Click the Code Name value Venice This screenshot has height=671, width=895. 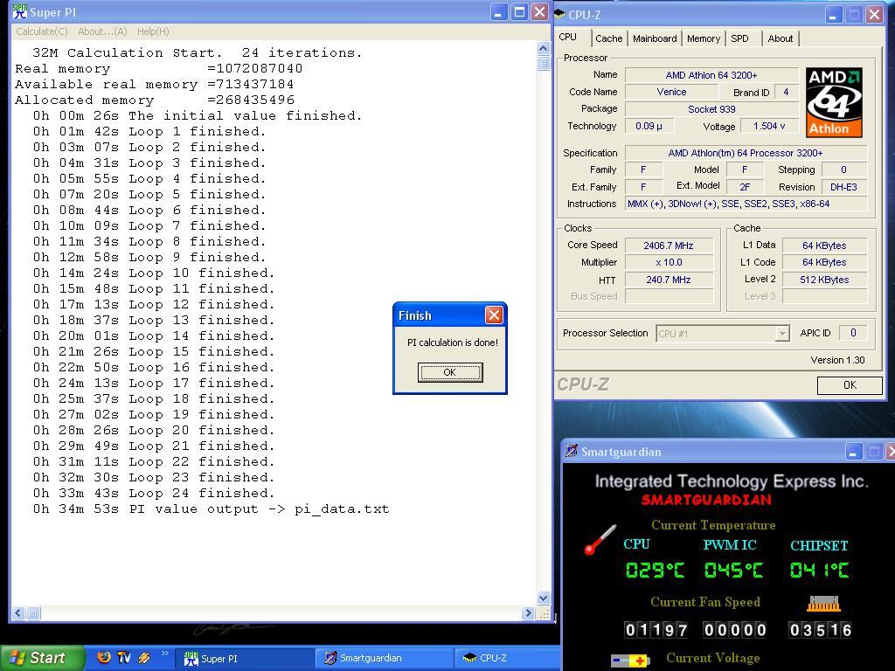click(671, 92)
